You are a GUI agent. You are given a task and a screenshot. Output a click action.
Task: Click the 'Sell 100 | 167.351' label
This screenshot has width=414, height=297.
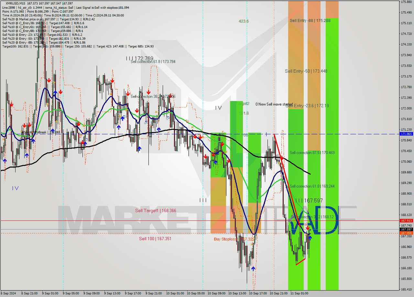155,239
